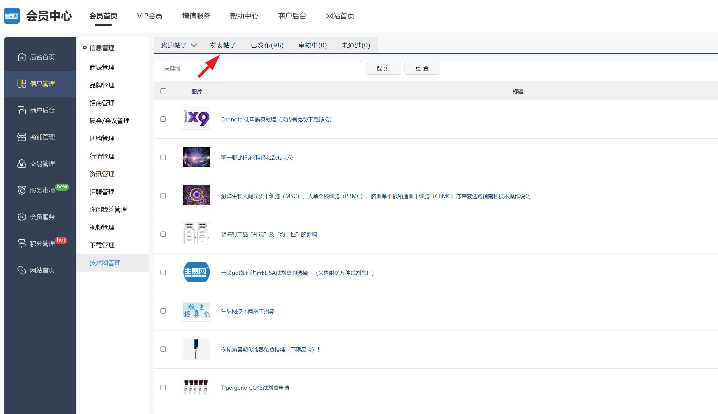Image resolution: width=718 pixels, height=414 pixels.
Task: Open the 发表帖子 tab
Action: (223, 45)
